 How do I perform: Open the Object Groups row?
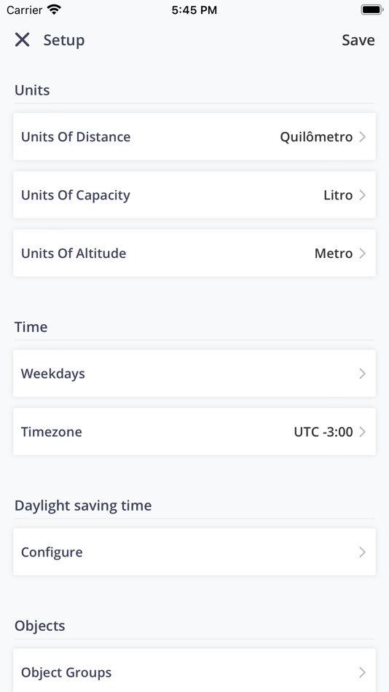[194, 670]
